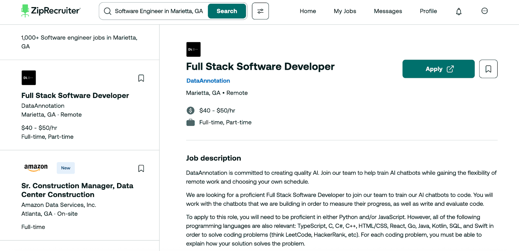Screen dimensions: 519x251
Task: Click the external link icon on Apply
Action: (x=450, y=69)
